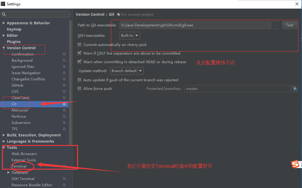Enable 'Commit automatically on cherry-pick'
Viewport: 302px width, 188px height.
pyautogui.click(x=79, y=44)
